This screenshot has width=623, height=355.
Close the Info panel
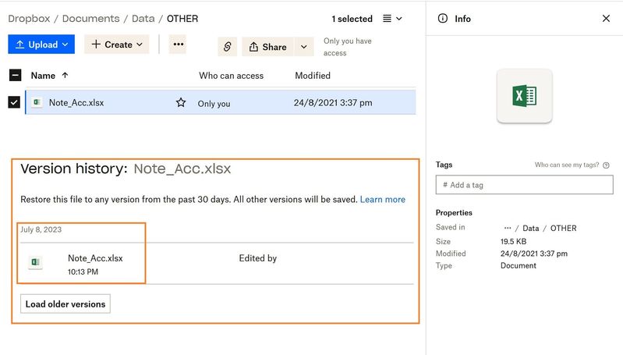point(606,19)
